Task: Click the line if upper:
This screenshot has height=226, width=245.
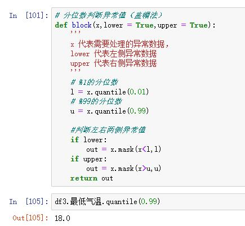Action: [x=88, y=159]
